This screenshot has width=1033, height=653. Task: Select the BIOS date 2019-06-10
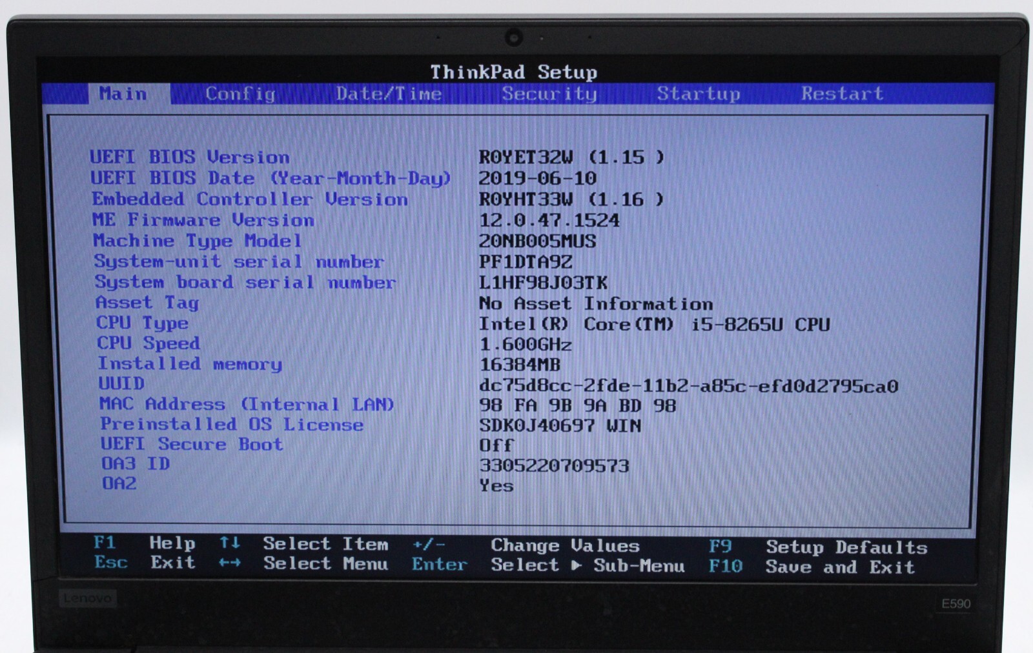coord(537,178)
